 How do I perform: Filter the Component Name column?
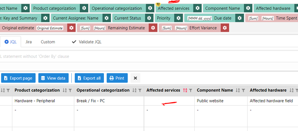pos(243,91)
